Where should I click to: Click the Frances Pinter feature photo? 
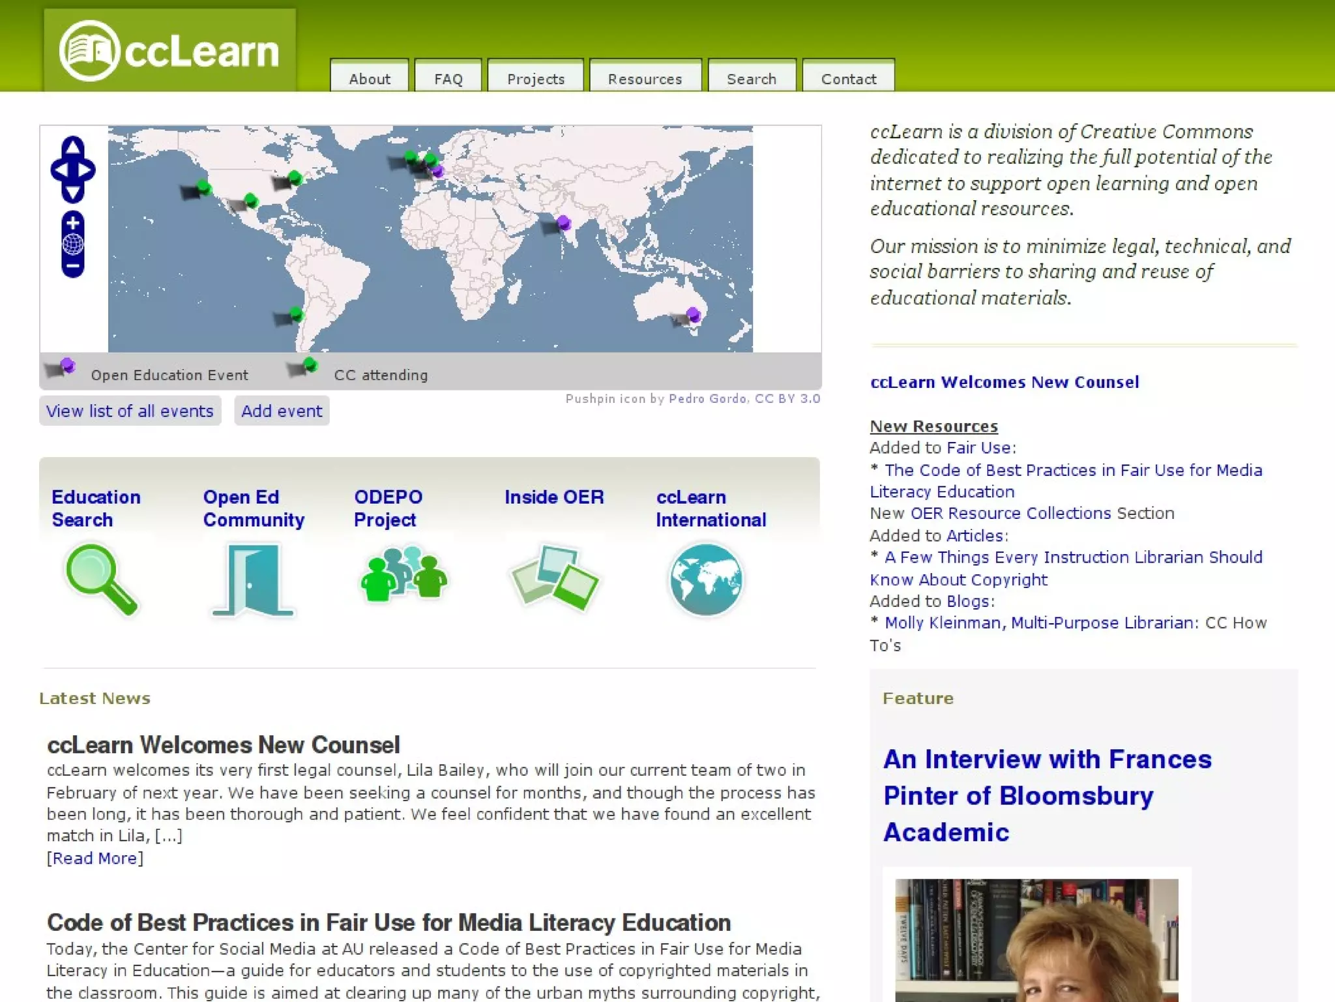[x=1036, y=940]
